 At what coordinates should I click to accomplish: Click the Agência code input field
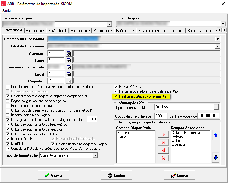56,53
